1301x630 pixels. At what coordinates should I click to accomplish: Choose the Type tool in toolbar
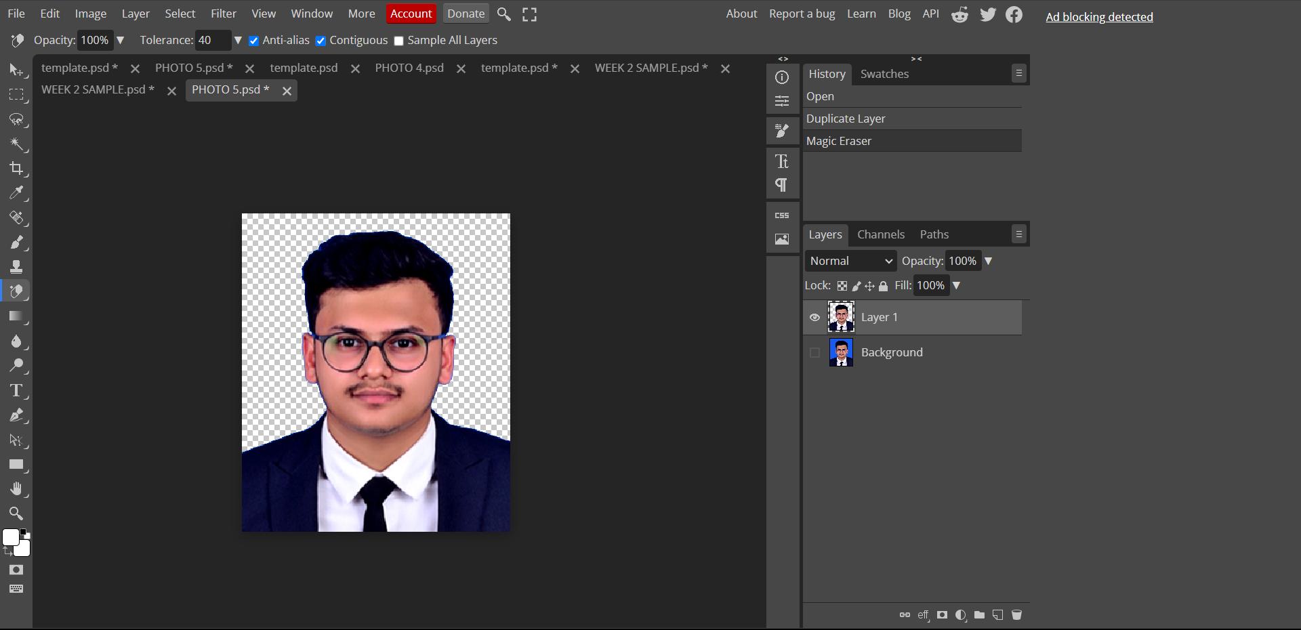pyautogui.click(x=16, y=391)
